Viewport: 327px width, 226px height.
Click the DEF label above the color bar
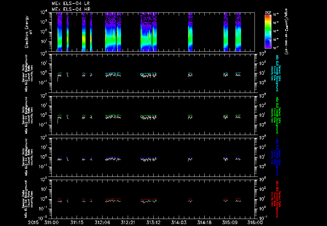point(268,12)
